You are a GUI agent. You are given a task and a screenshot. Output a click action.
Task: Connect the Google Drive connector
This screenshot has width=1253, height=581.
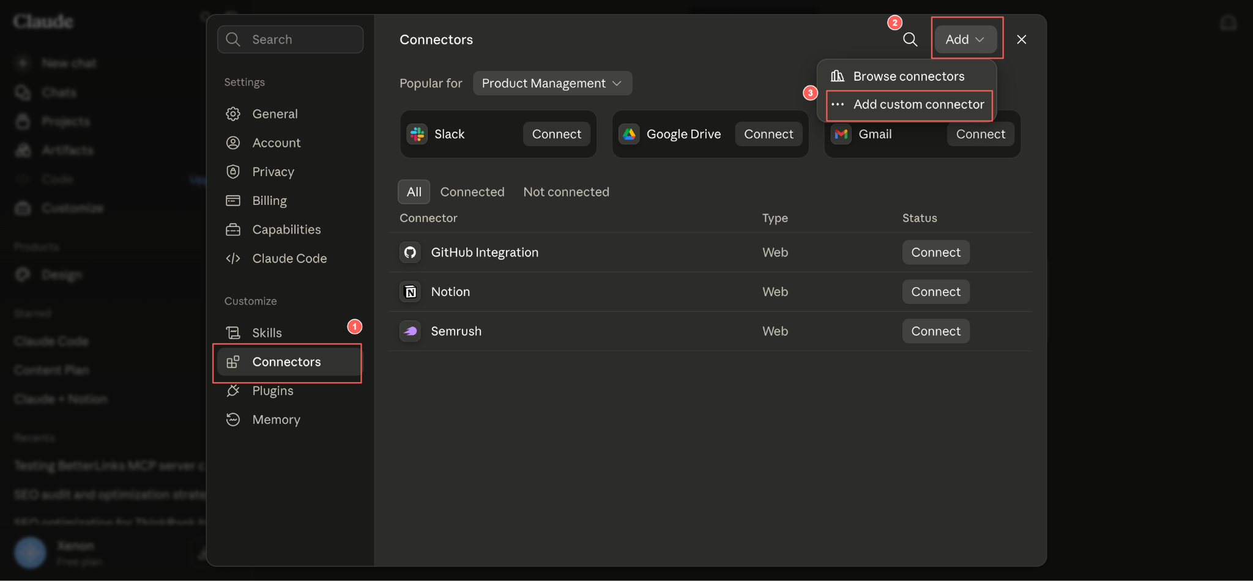click(x=768, y=134)
